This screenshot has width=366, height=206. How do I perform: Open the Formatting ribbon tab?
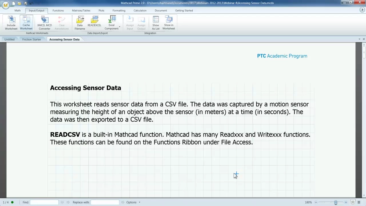coord(119,11)
